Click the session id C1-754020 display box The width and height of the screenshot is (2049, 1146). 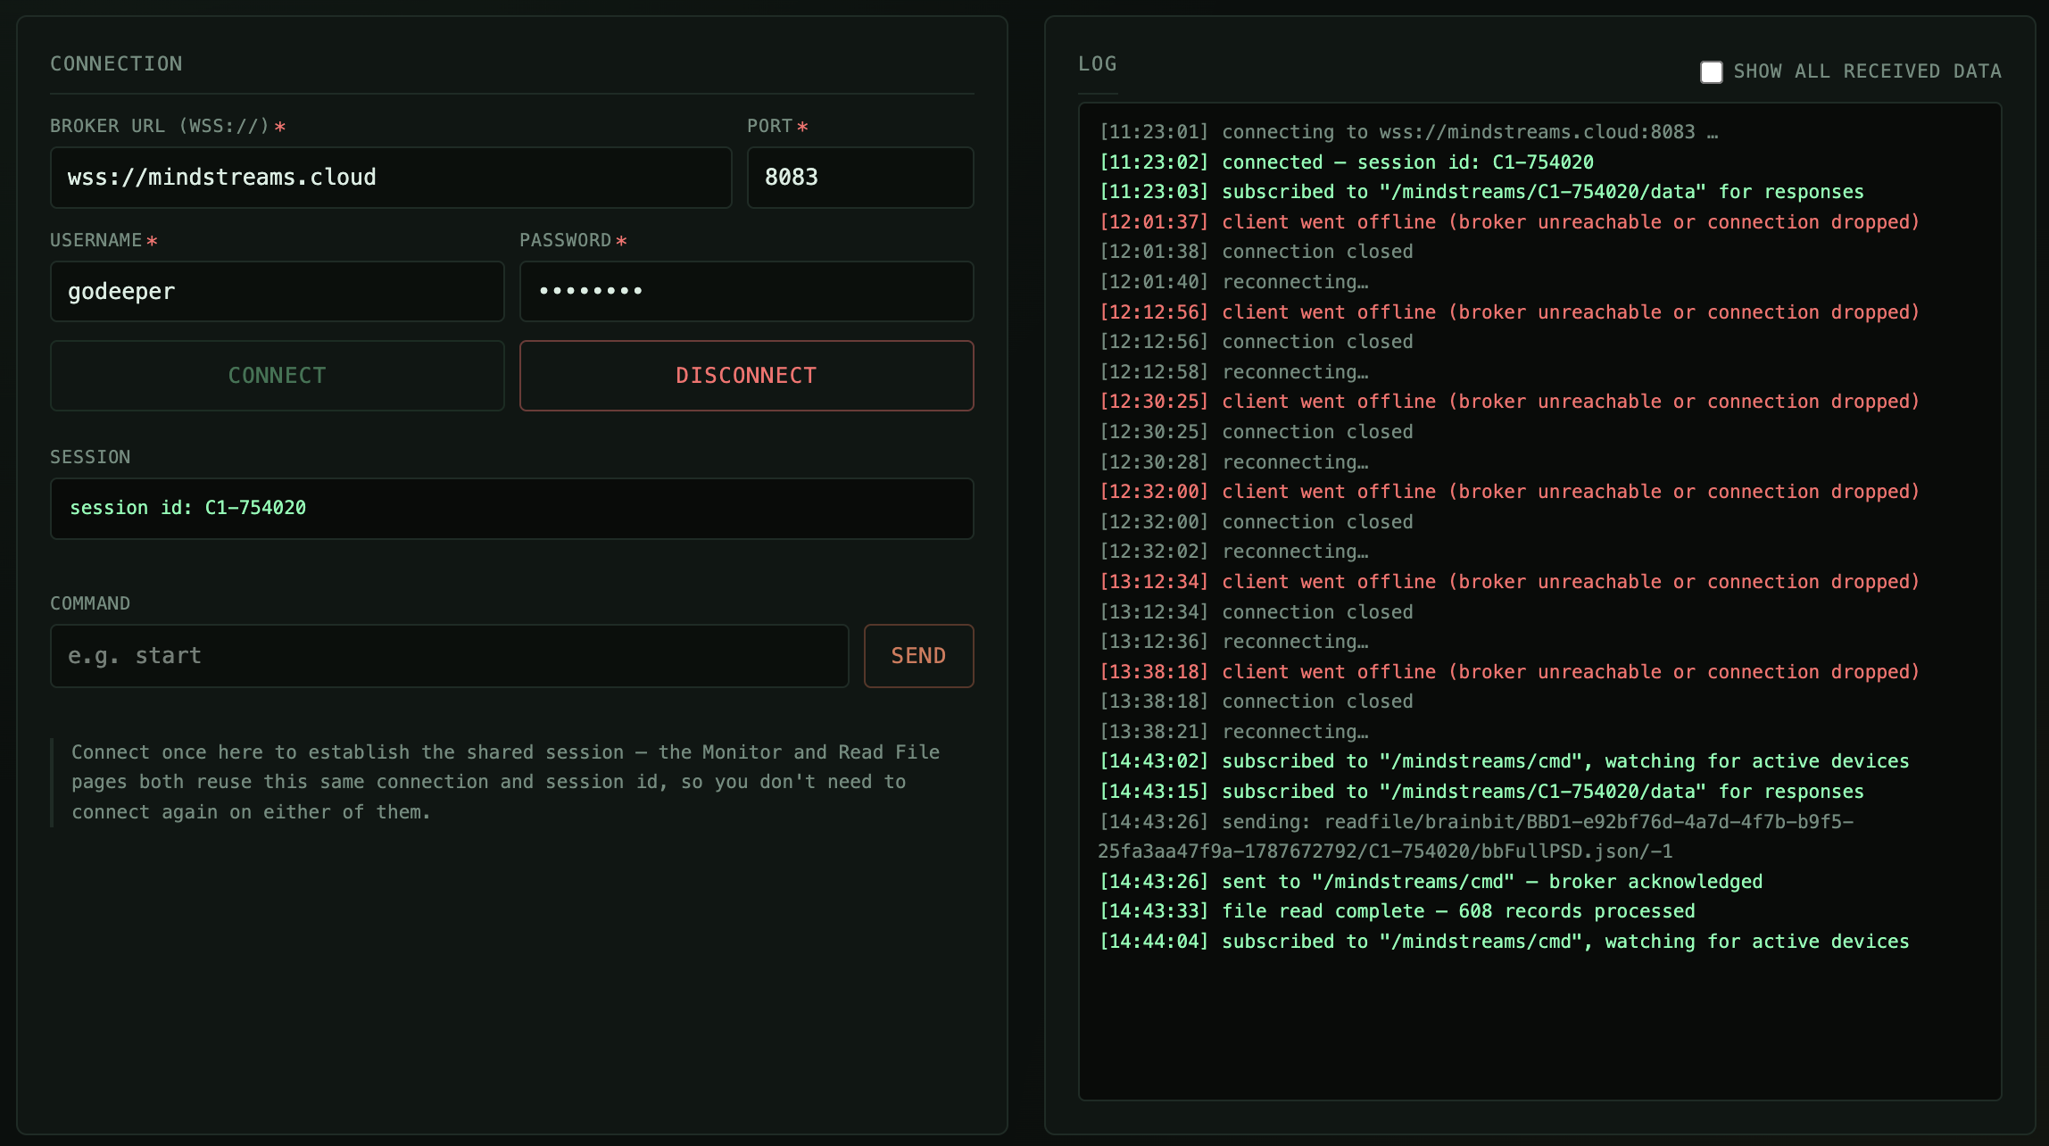[x=511, y=509]
